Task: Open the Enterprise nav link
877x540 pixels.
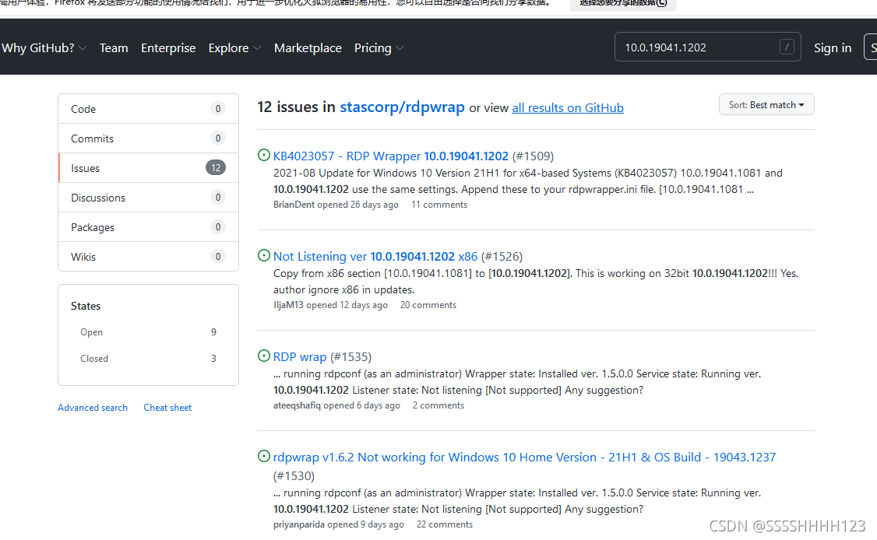Action: click(168, 48)
